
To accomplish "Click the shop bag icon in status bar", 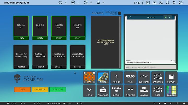I will pos(160,103).
